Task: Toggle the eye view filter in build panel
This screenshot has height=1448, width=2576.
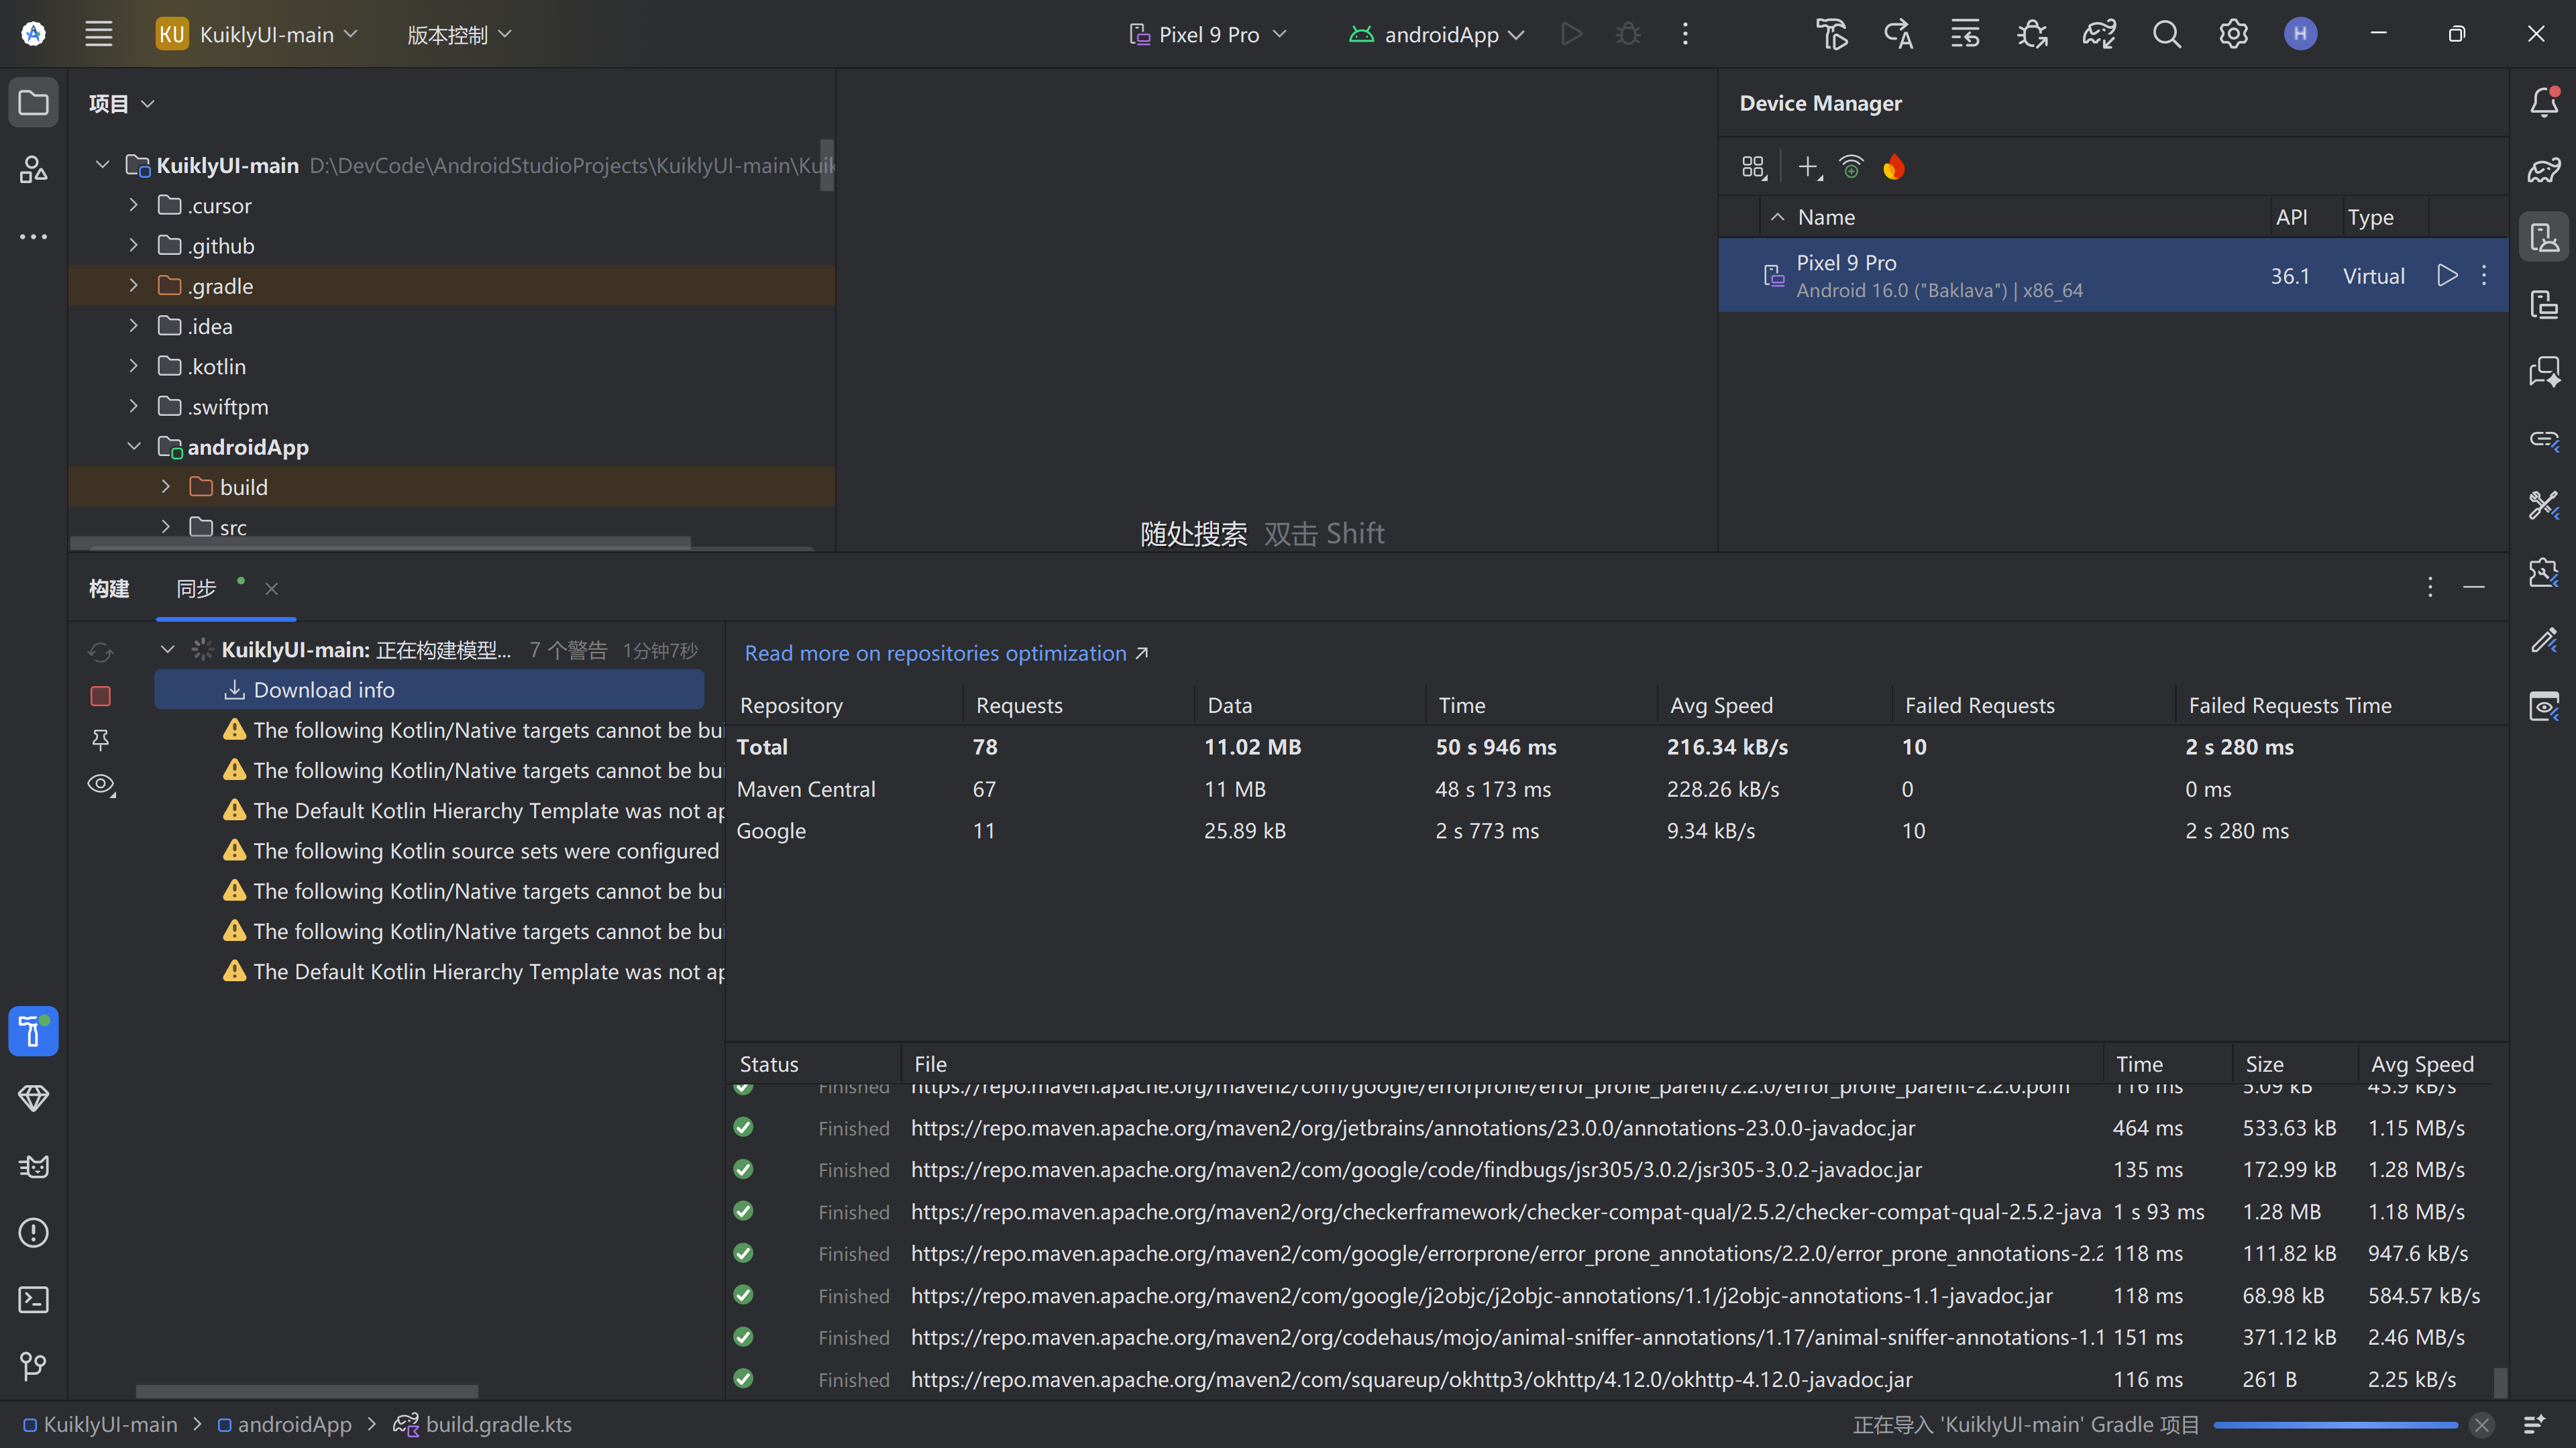Action: coord(100,785)
